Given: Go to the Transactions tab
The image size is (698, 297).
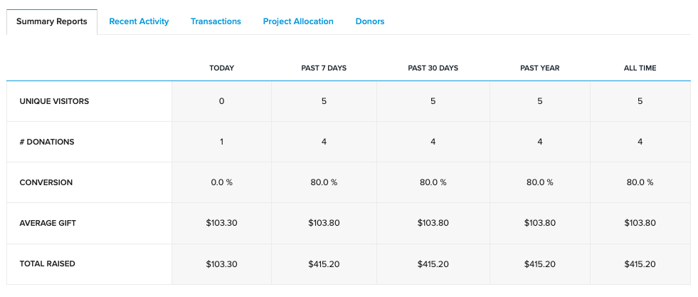Looking at the screenshot, I should coord(216,21).
